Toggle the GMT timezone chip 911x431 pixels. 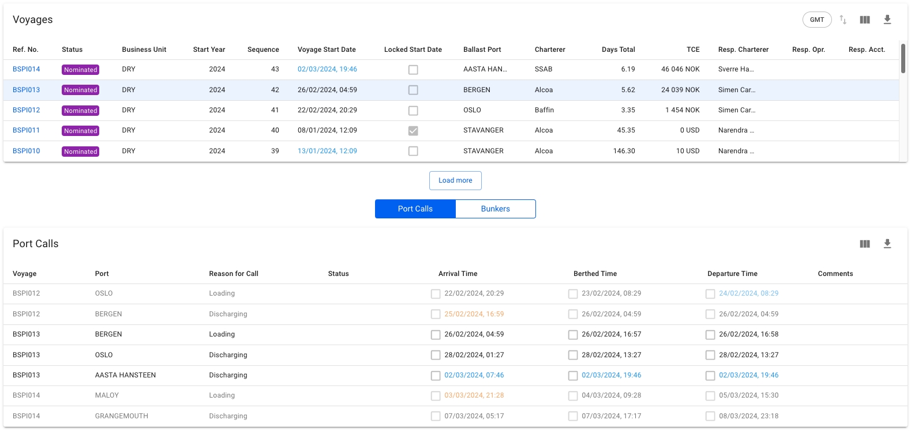817,20
